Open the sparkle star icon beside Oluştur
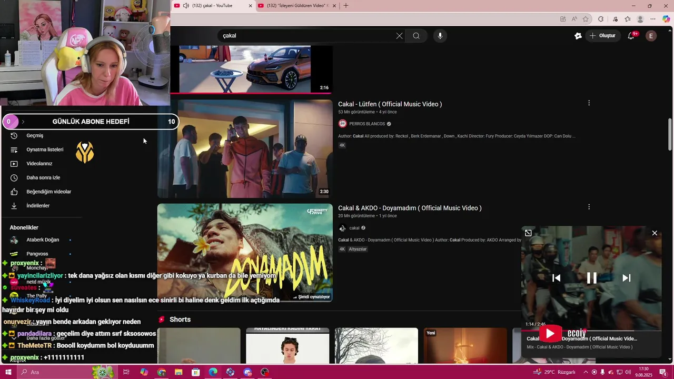 click(578, 36)
